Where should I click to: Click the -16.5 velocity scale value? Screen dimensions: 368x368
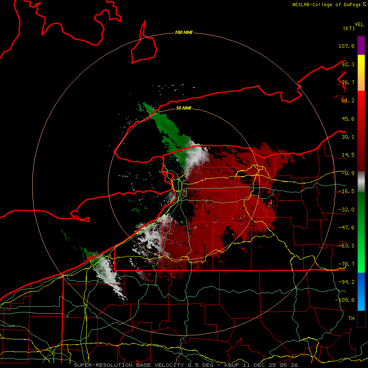pyautogui.click(x=346, y=191)
